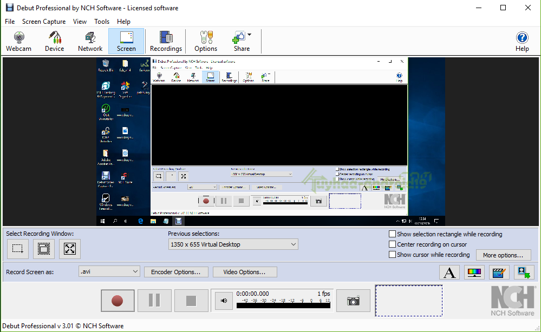Open the File menu

click(x=10, y=21)
